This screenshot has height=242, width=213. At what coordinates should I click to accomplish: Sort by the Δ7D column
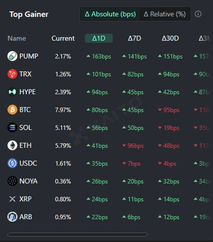point(134,38)
